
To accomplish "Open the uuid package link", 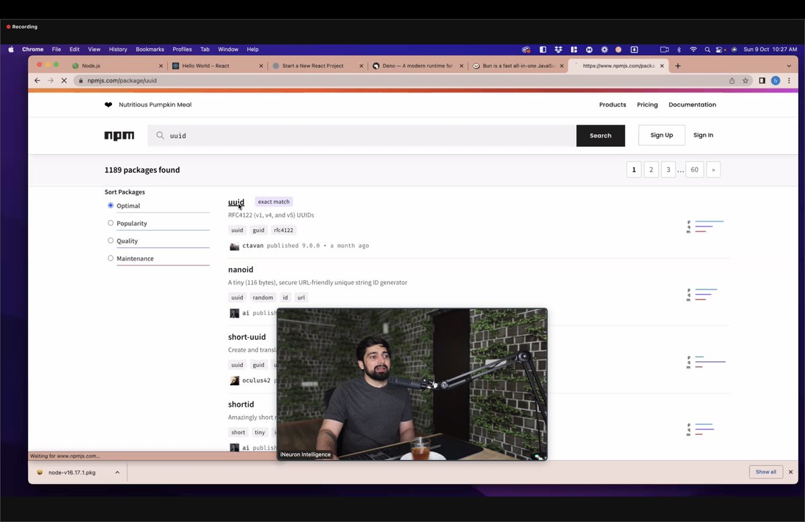I will point(236,202).
